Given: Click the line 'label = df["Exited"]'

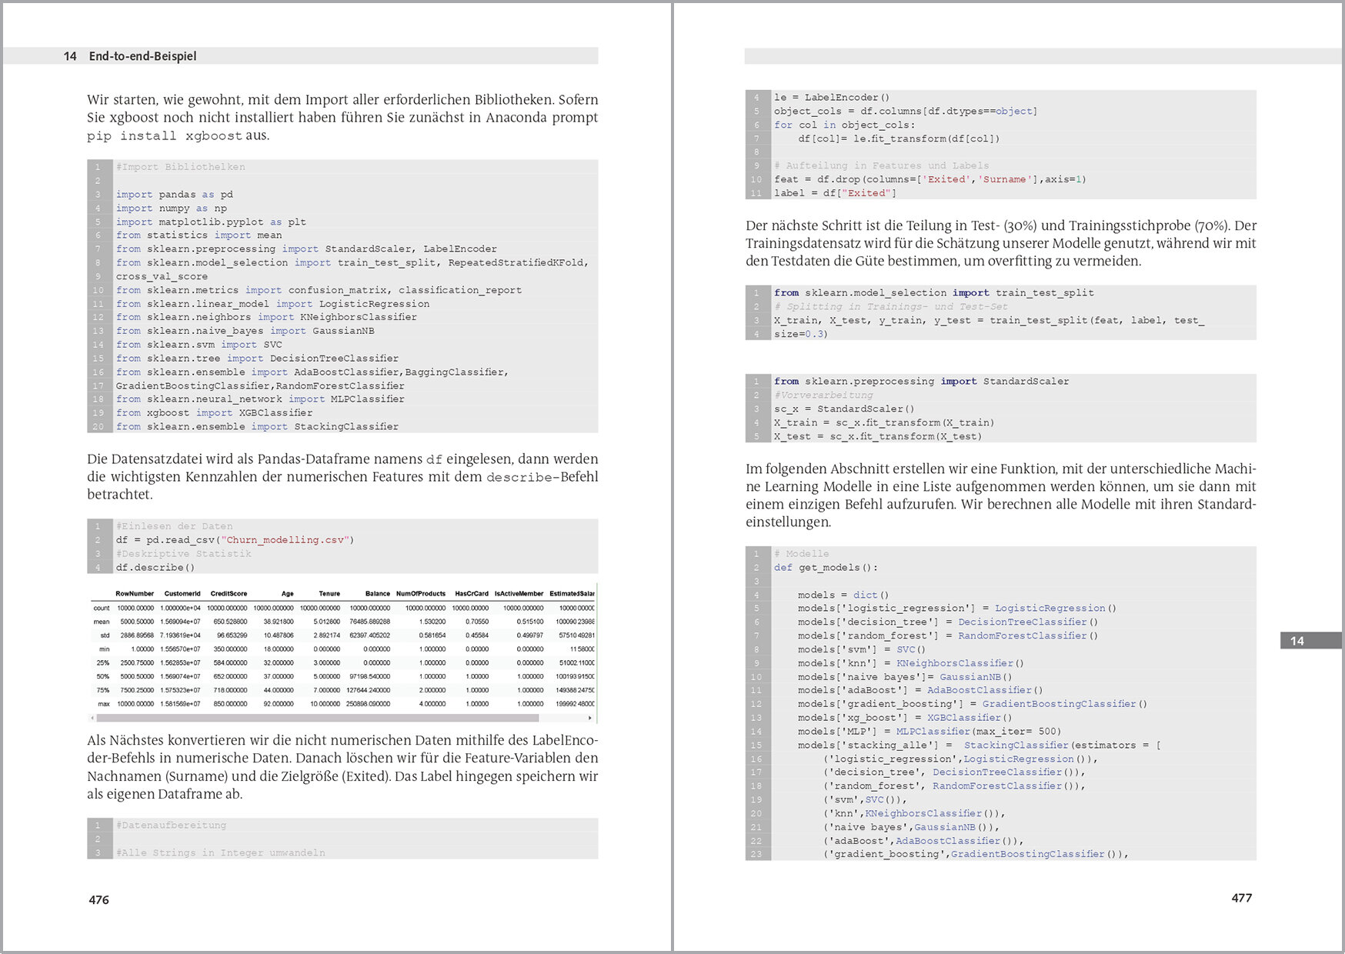Looking at the screenshot, I should pyautogui.click(x=835, y=194).
